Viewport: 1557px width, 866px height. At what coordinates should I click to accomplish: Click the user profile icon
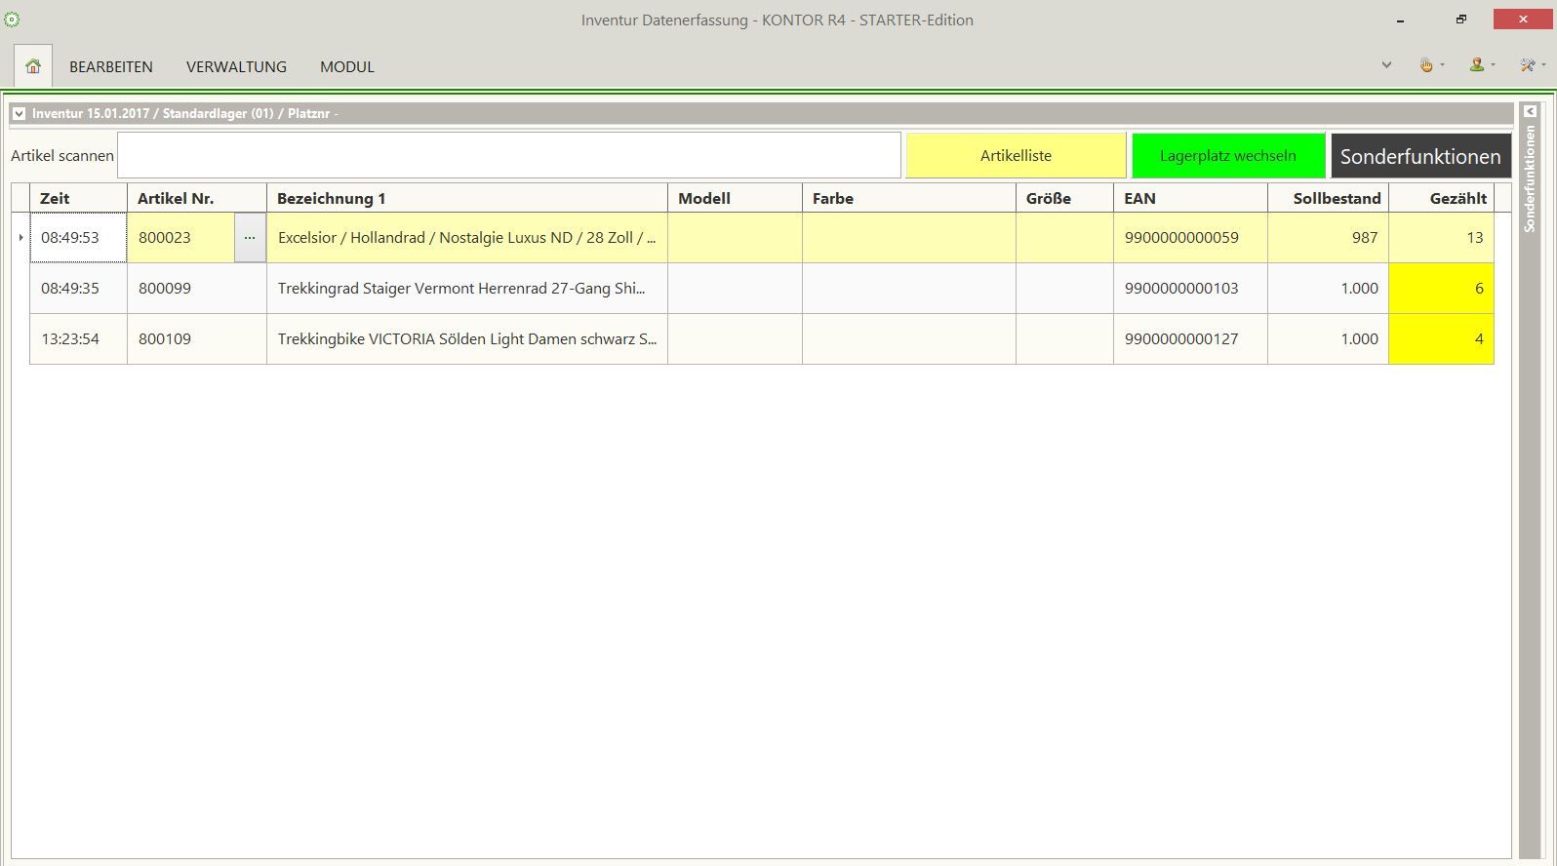pos(1477,65)
